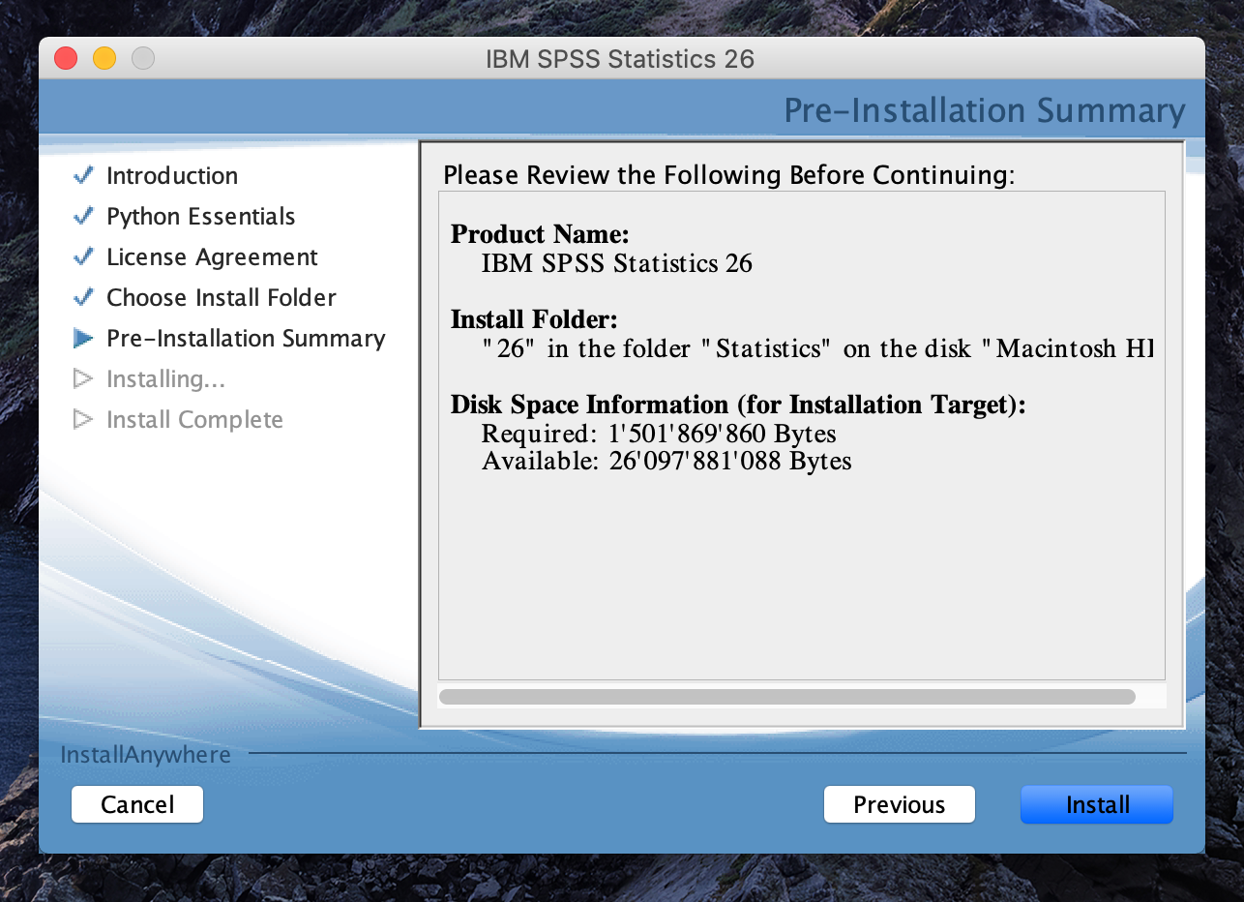This screenshot has width=1244, height=902.
Task: Click the Available disk space line
Action: coord(666,461)
